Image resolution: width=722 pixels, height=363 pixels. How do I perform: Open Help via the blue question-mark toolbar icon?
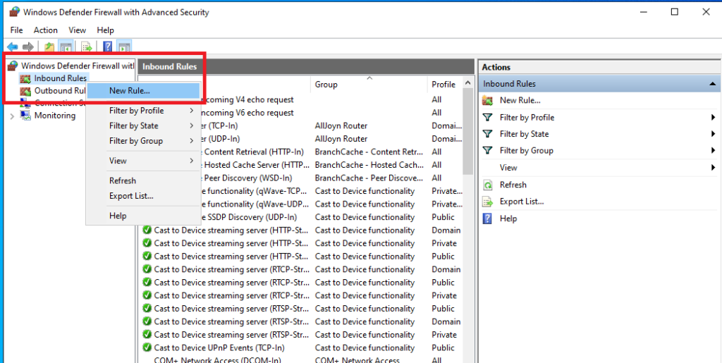[108, 47]
